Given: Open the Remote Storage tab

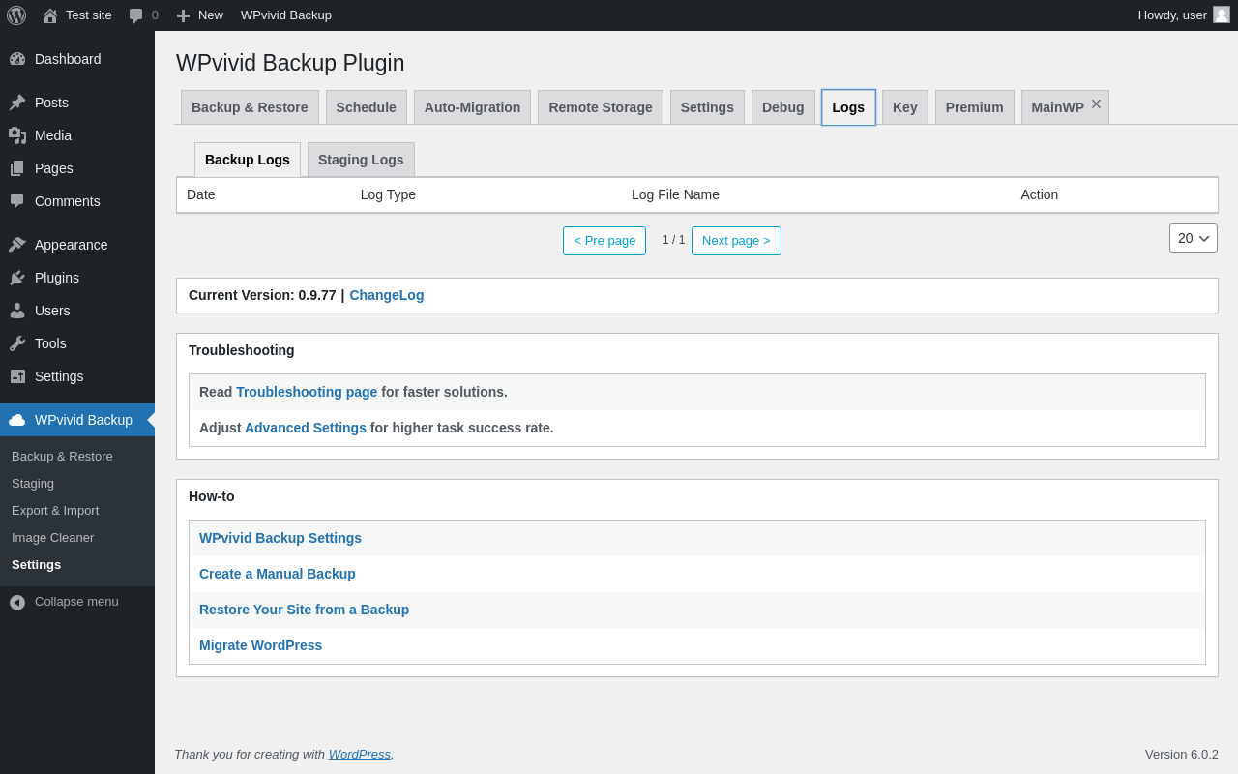Looking at the screenshot, I should [600, 107].
